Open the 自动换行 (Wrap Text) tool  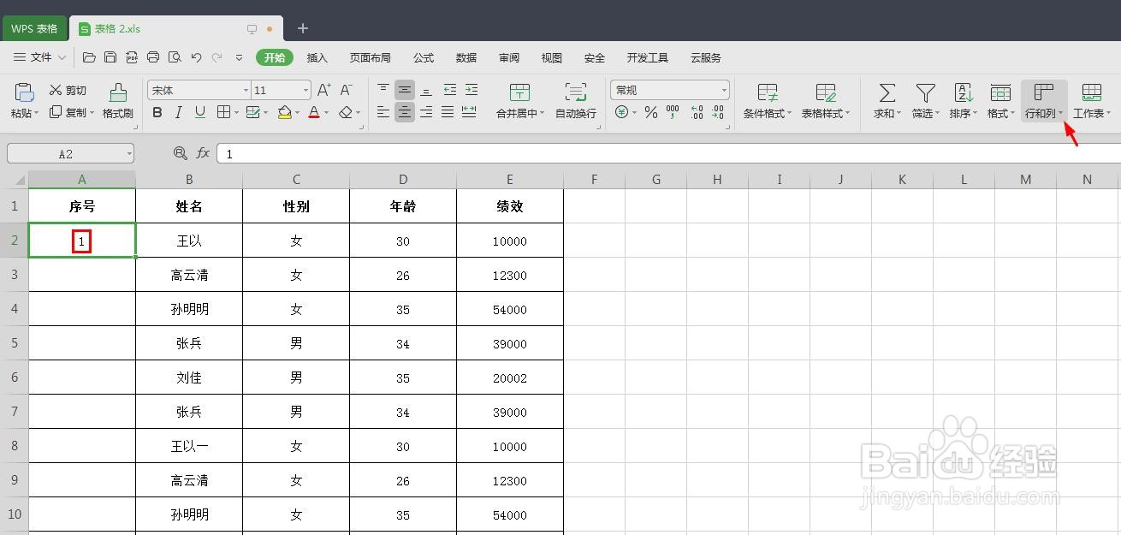[575, 100]
